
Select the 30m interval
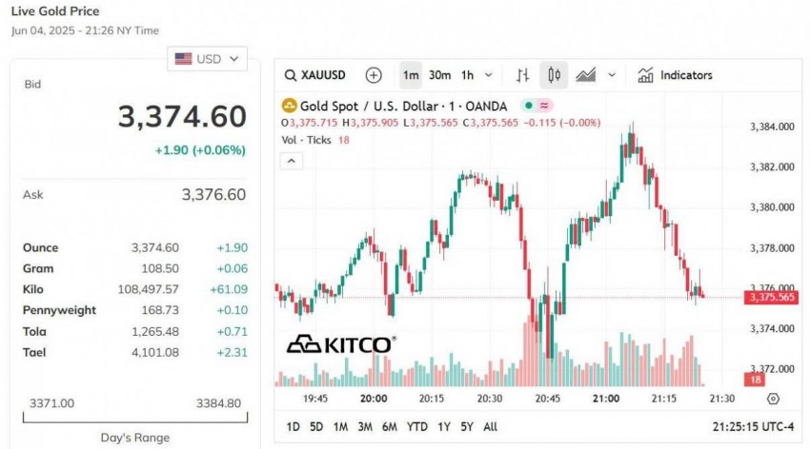click(439, 75)
